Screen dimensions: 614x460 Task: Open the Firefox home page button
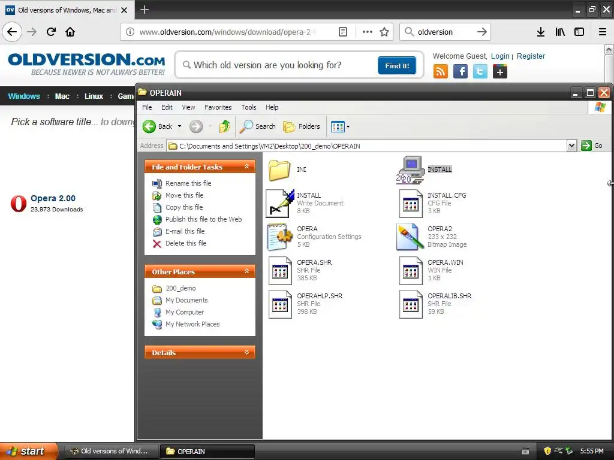pyautogui.click(x=70, y=32)
